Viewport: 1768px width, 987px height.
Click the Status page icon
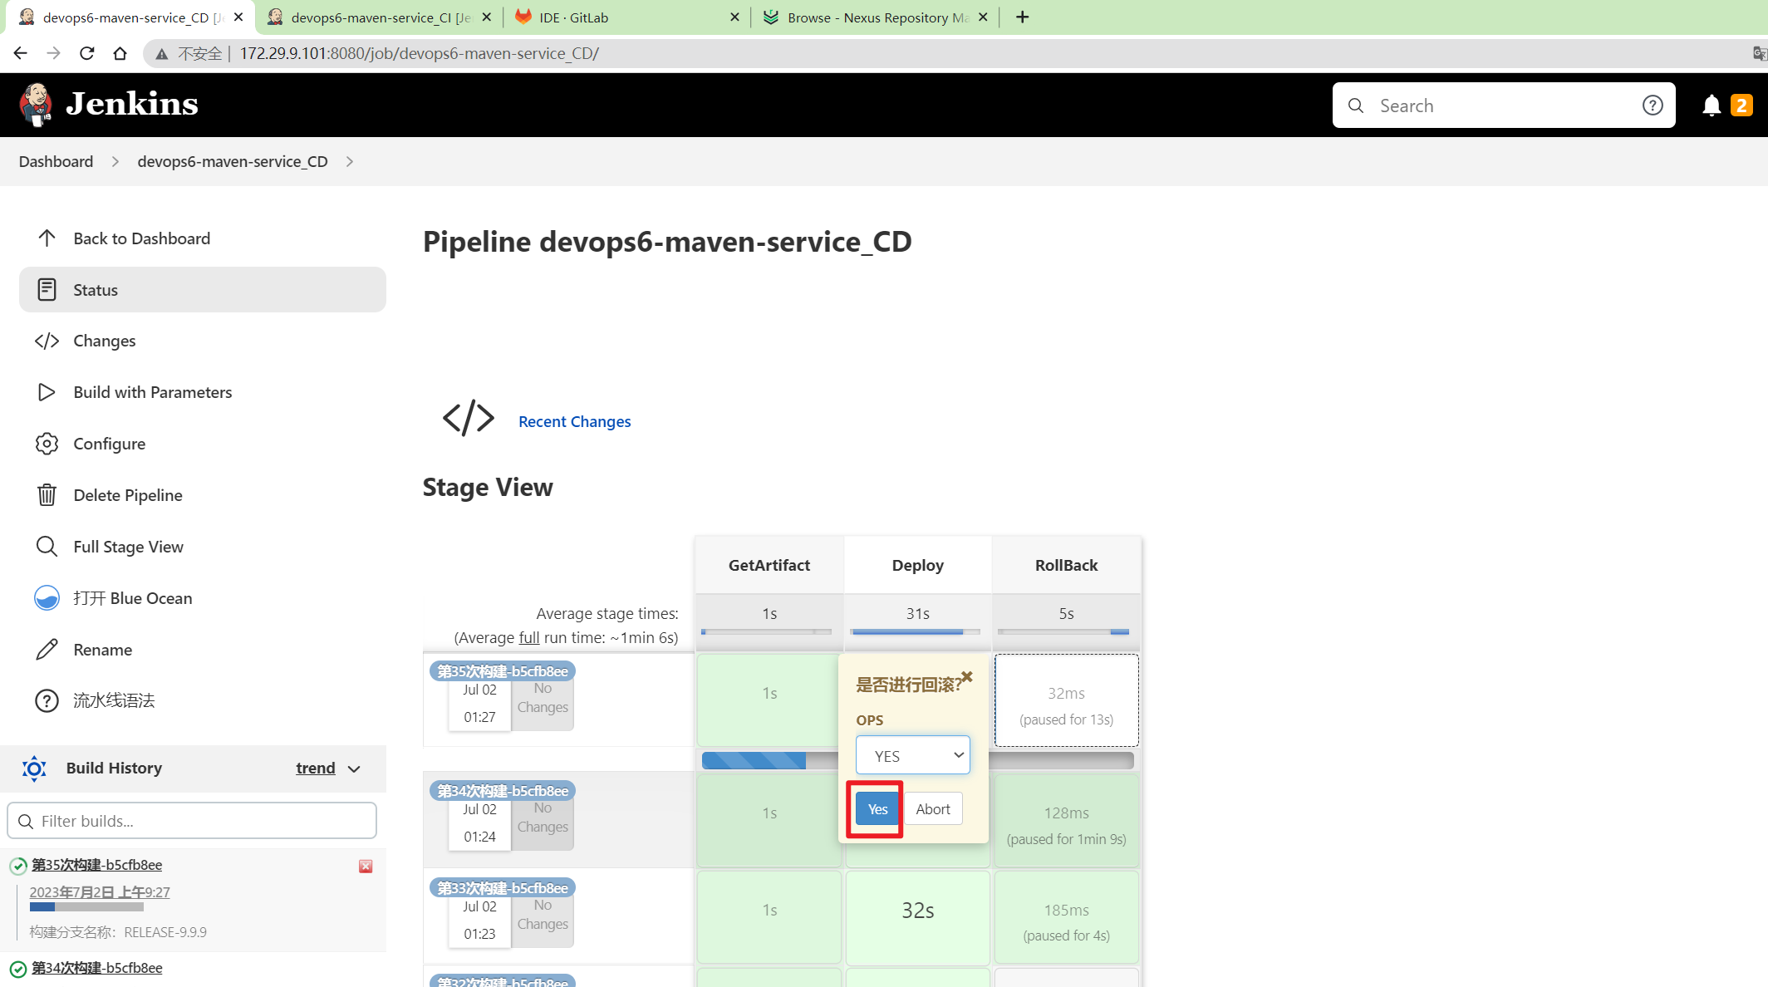click(47, 290)
